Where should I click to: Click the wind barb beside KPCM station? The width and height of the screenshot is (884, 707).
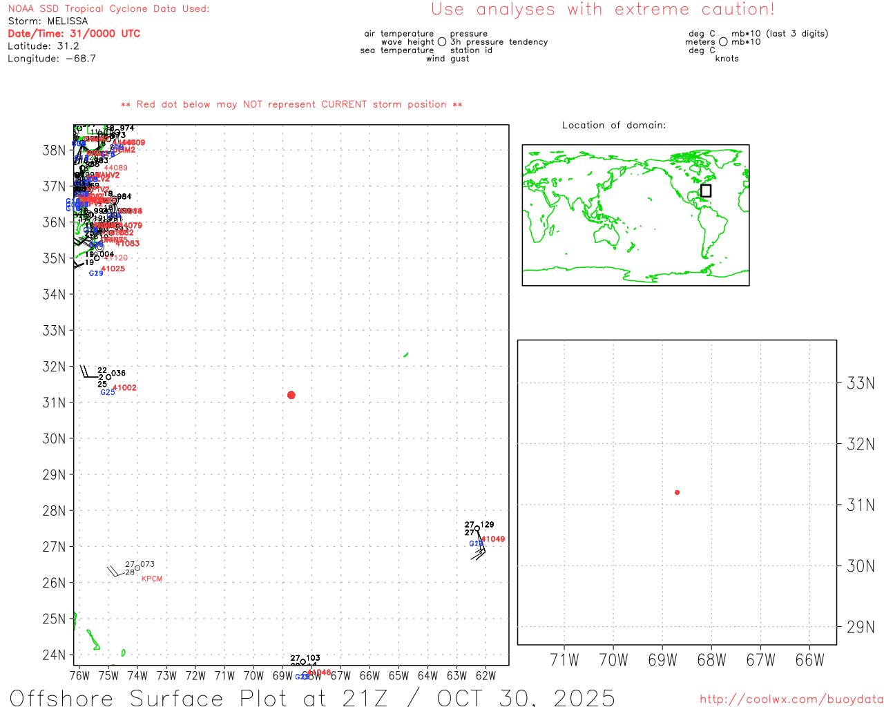[x=115, y=571]
